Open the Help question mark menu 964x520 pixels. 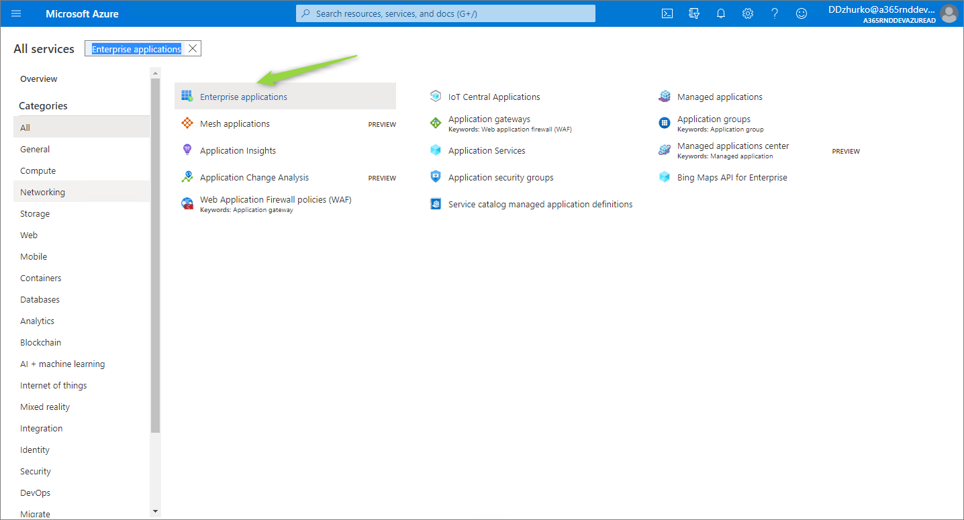pos(775,13)
